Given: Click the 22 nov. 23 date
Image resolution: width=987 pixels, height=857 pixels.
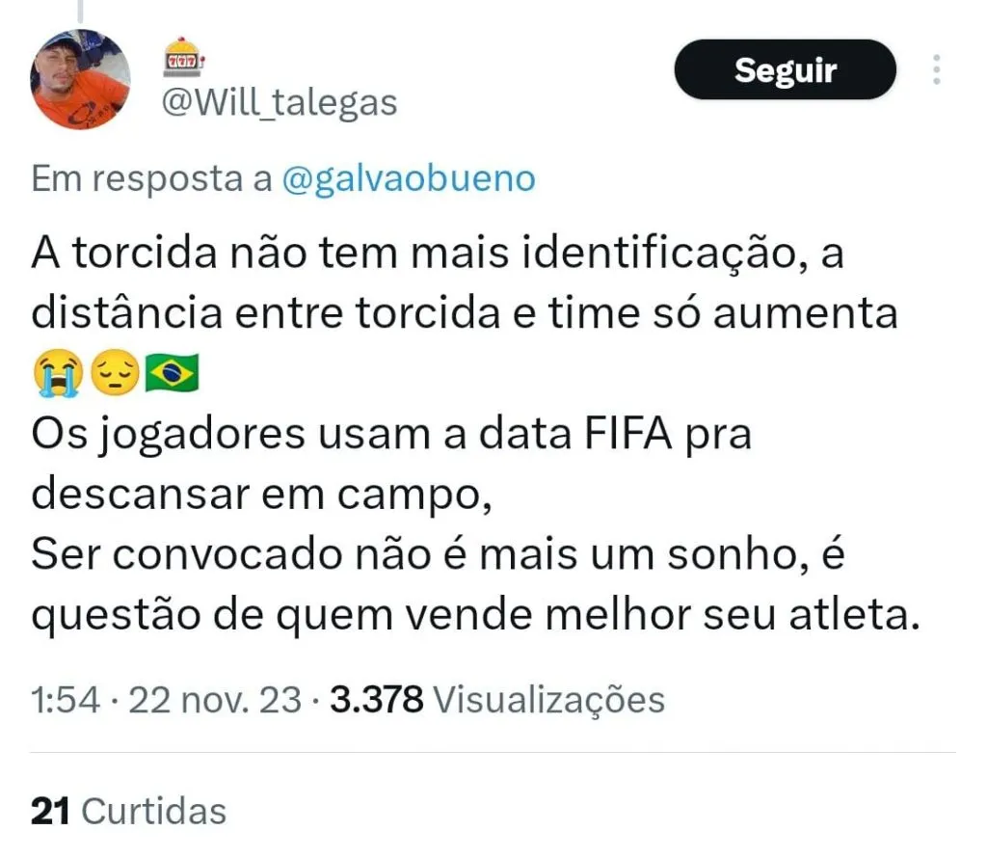Looking at the screenshot, I should [215, 700].
